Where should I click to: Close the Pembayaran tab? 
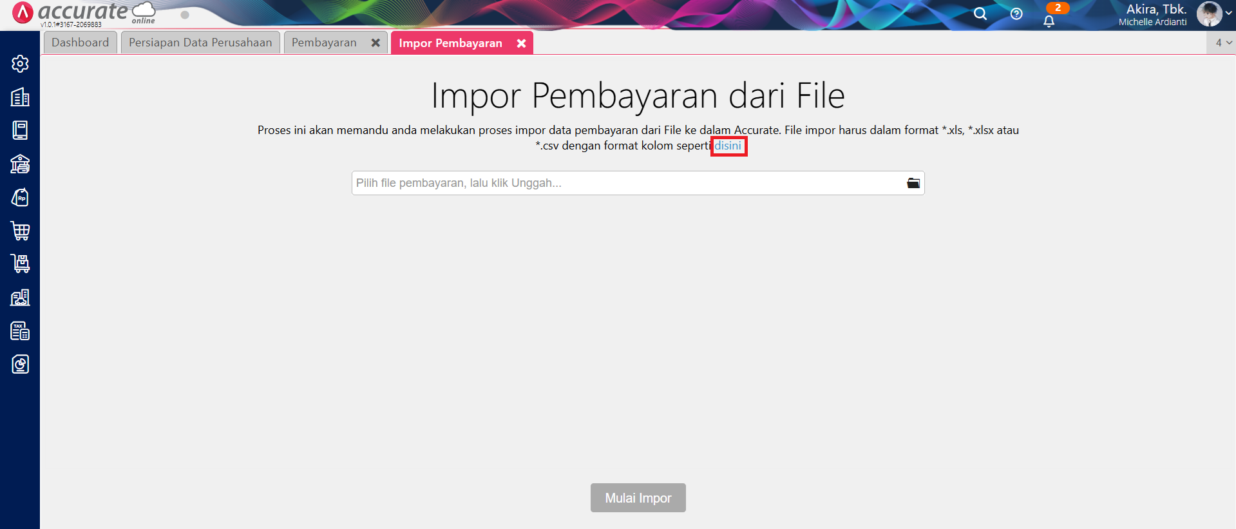(x=376, y=43)
